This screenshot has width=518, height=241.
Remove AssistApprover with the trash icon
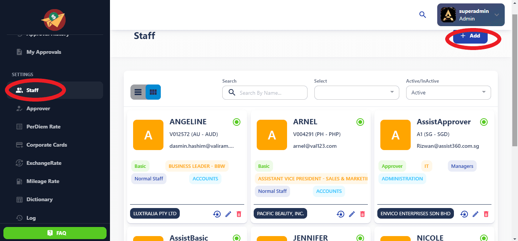pyautogui.click(x=486, y=214)
